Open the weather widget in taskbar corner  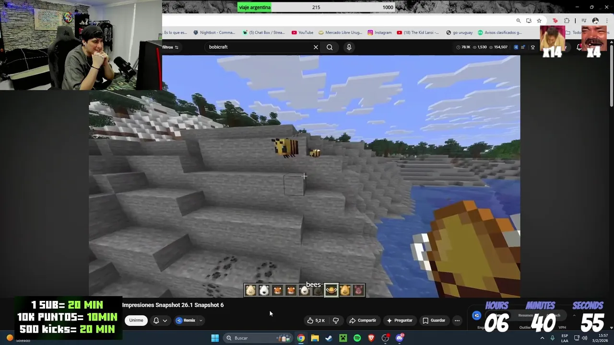[x=18, y=339]
